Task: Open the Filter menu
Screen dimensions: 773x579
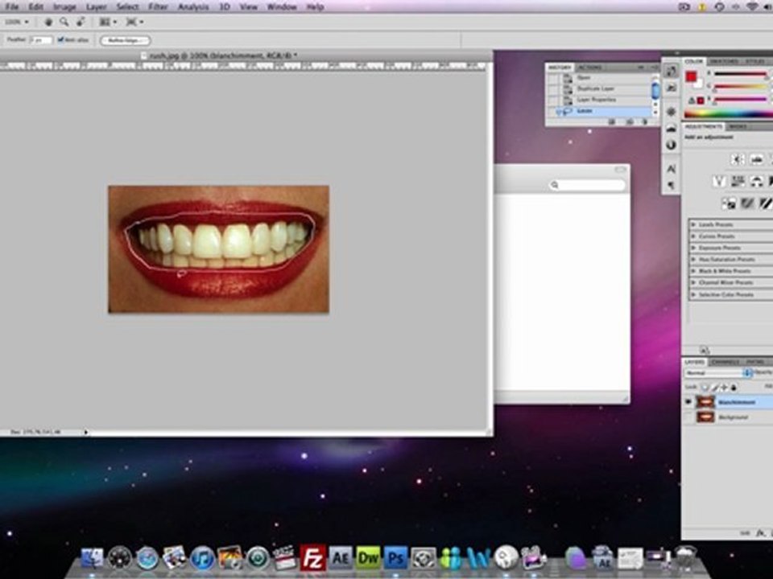Action: coord(159,7)
